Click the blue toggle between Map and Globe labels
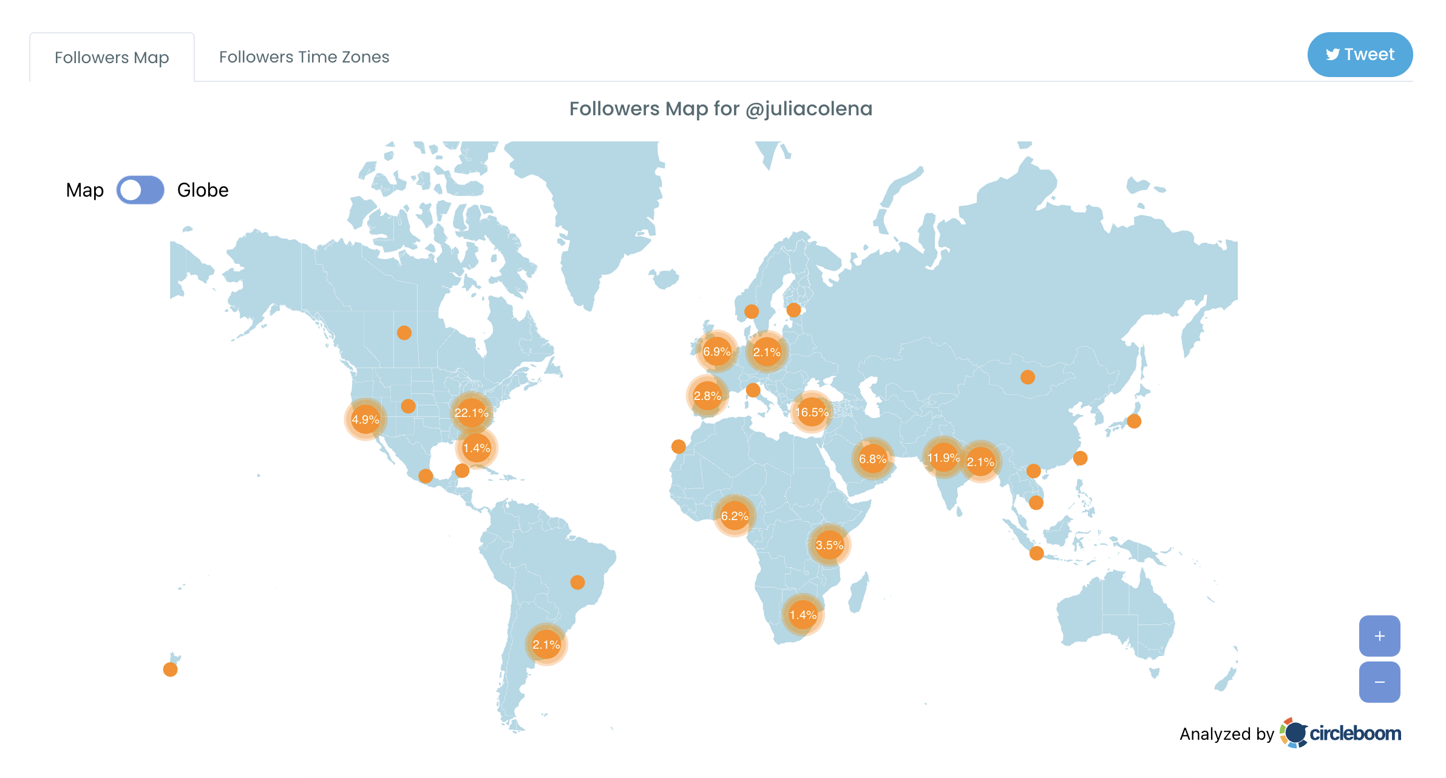1446x778 pixels. tap(140, 190)
